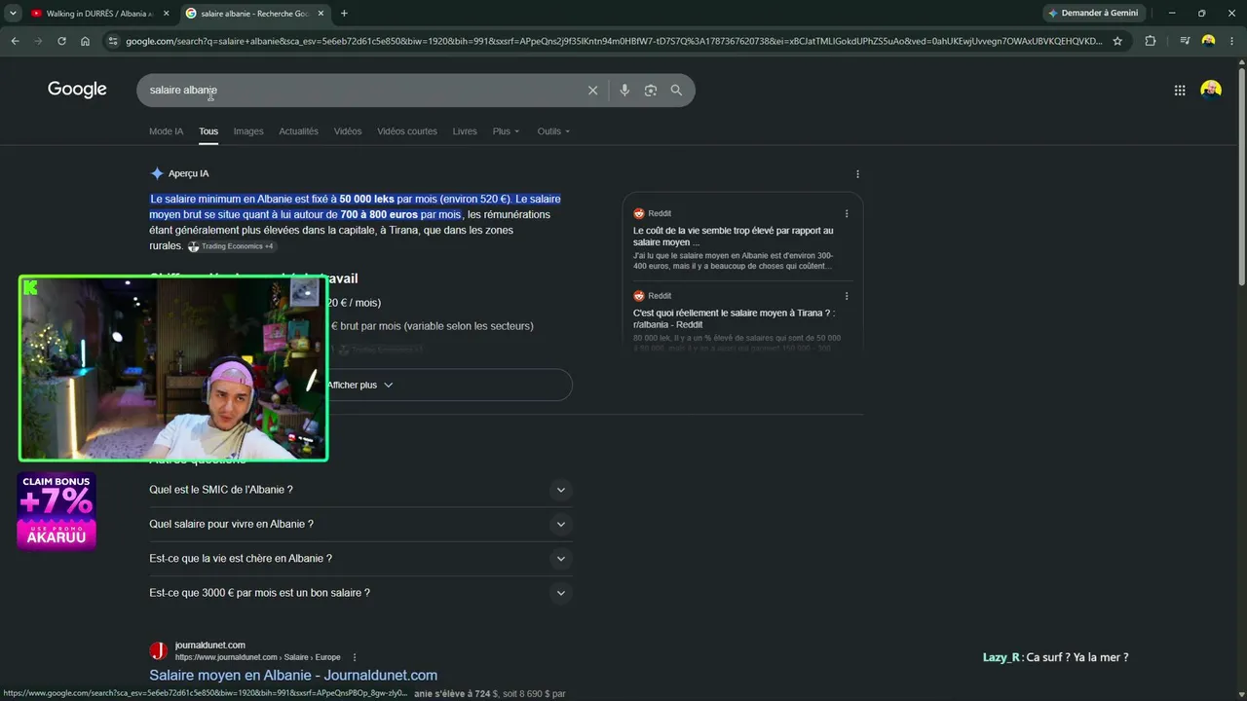Open the browser extensions menu
Screen dimensions: 1247x701
1151,41
